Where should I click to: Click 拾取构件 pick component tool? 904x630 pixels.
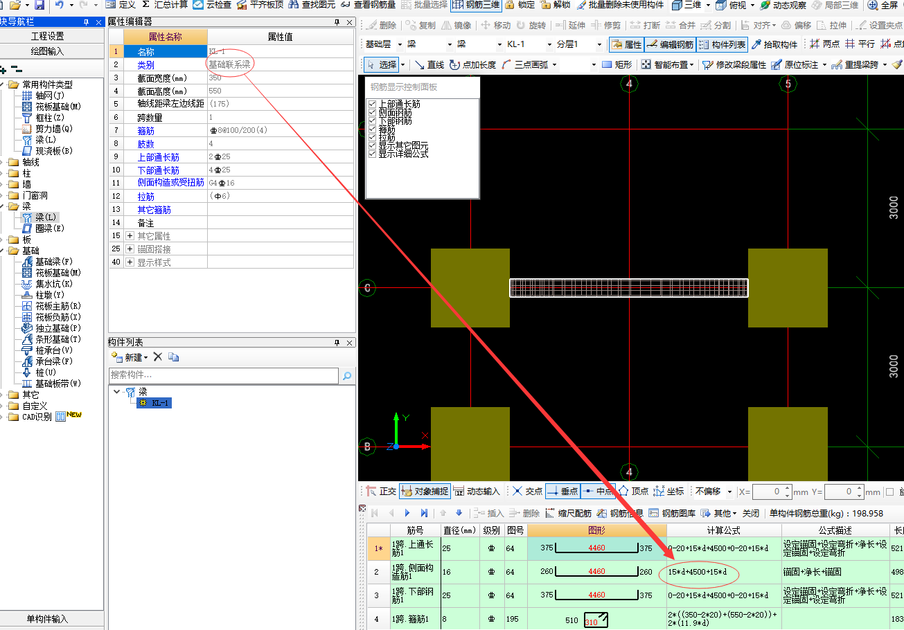(774, 44)
